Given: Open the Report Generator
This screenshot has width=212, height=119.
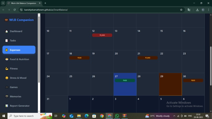Looking at the screenshot, I should tap(19, 106).
